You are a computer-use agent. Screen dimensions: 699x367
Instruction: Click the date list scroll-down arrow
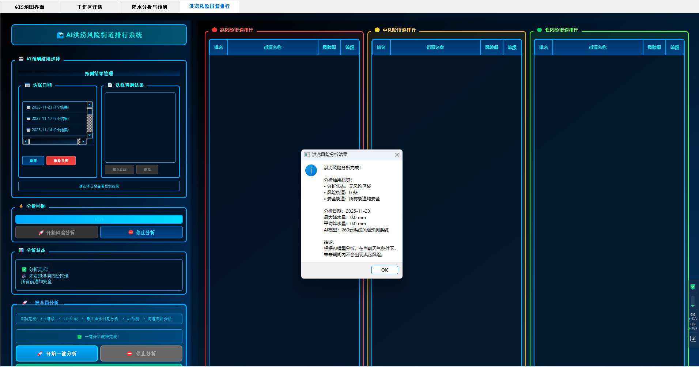tap(90, 136)
